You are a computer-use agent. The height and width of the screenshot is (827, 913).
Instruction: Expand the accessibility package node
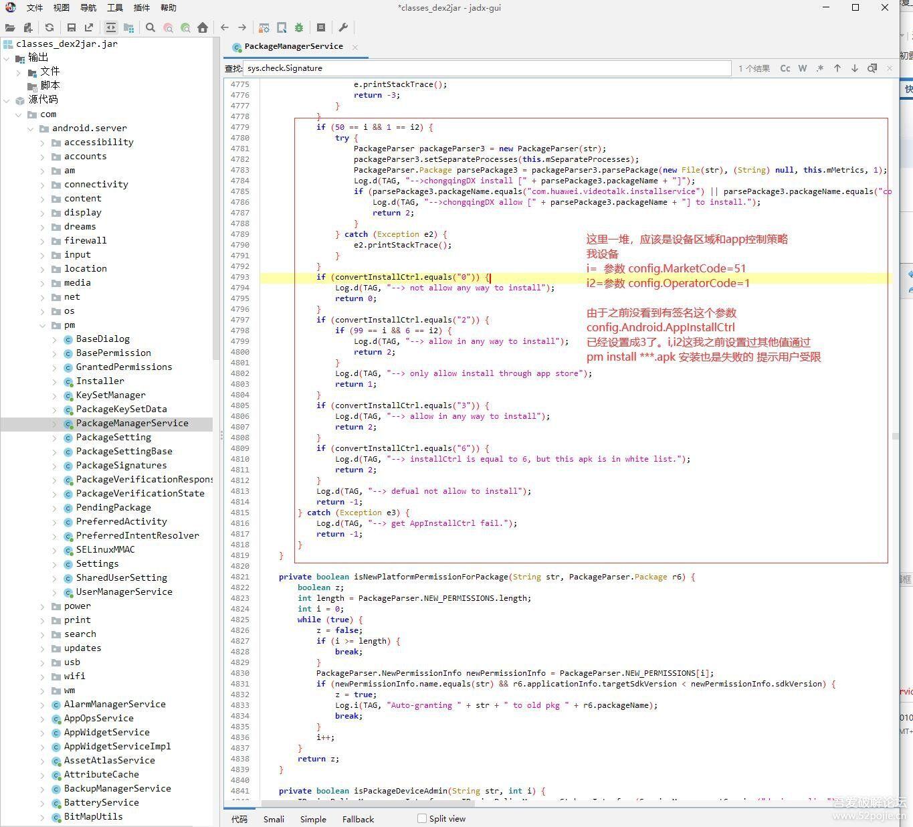tap(43, 143)
